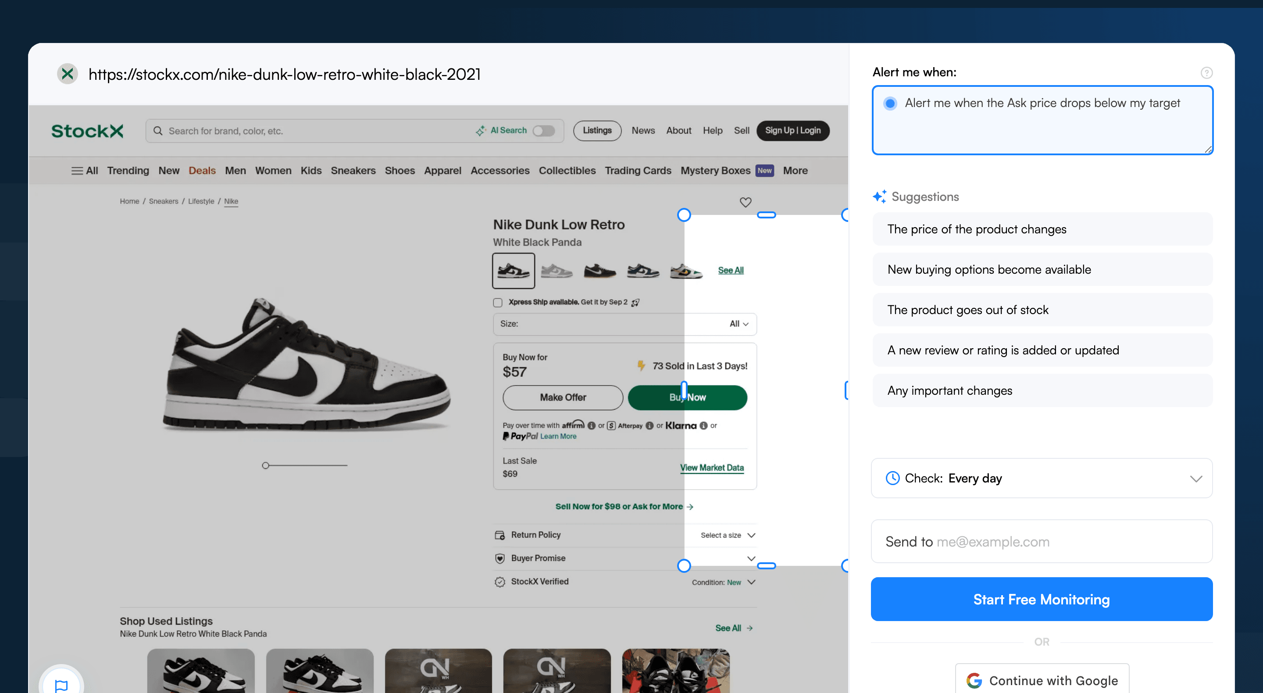Select suggestion Any important changes
Screen dimensions: 1263x693
[1042, 391]
